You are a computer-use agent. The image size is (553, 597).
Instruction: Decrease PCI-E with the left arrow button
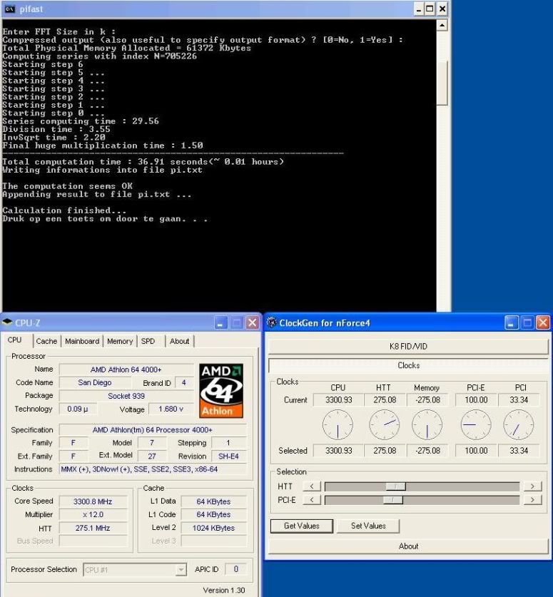click(312, 500)
